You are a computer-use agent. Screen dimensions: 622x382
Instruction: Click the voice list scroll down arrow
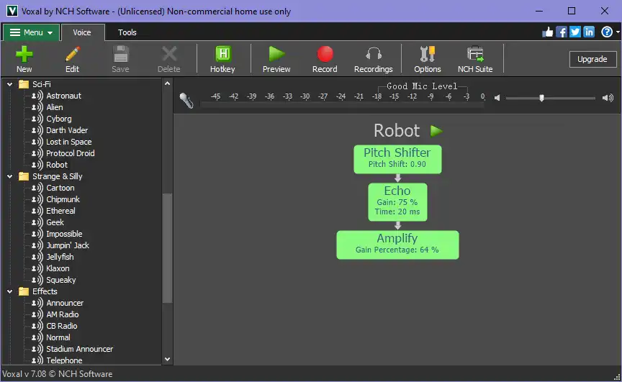(168, 360)
